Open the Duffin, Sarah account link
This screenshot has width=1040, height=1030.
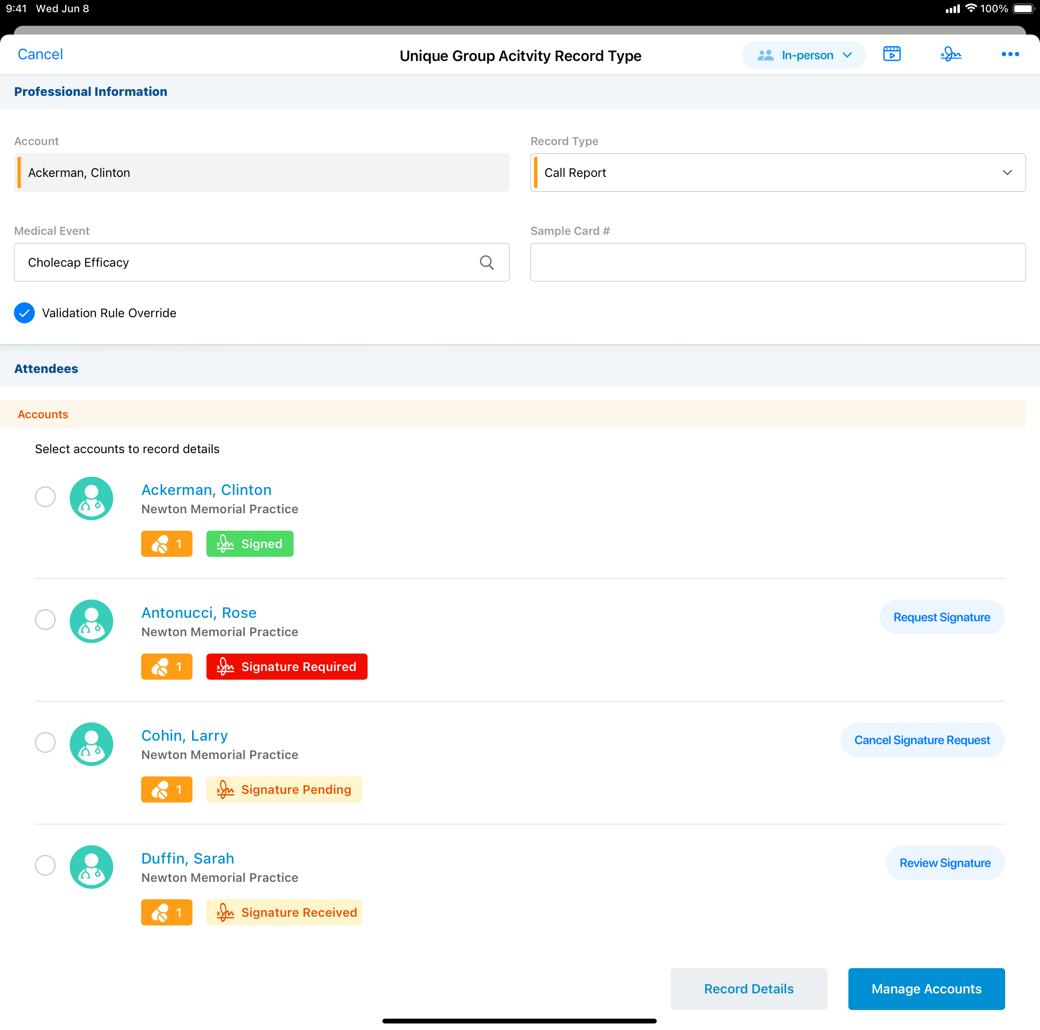(x=187, y=858)
